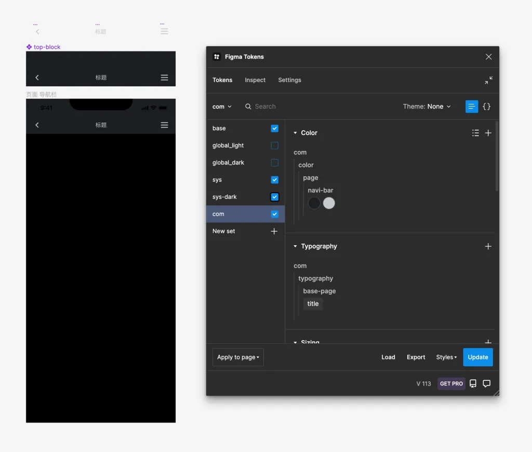This screenshot has width=532, height=452.
Task: Select the global_light token set row
Action: 245,145
